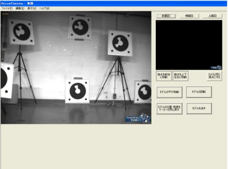Click カメラと同じ視点にする button
The height and width of the screenshot is (169, 228).
point(214,76)
